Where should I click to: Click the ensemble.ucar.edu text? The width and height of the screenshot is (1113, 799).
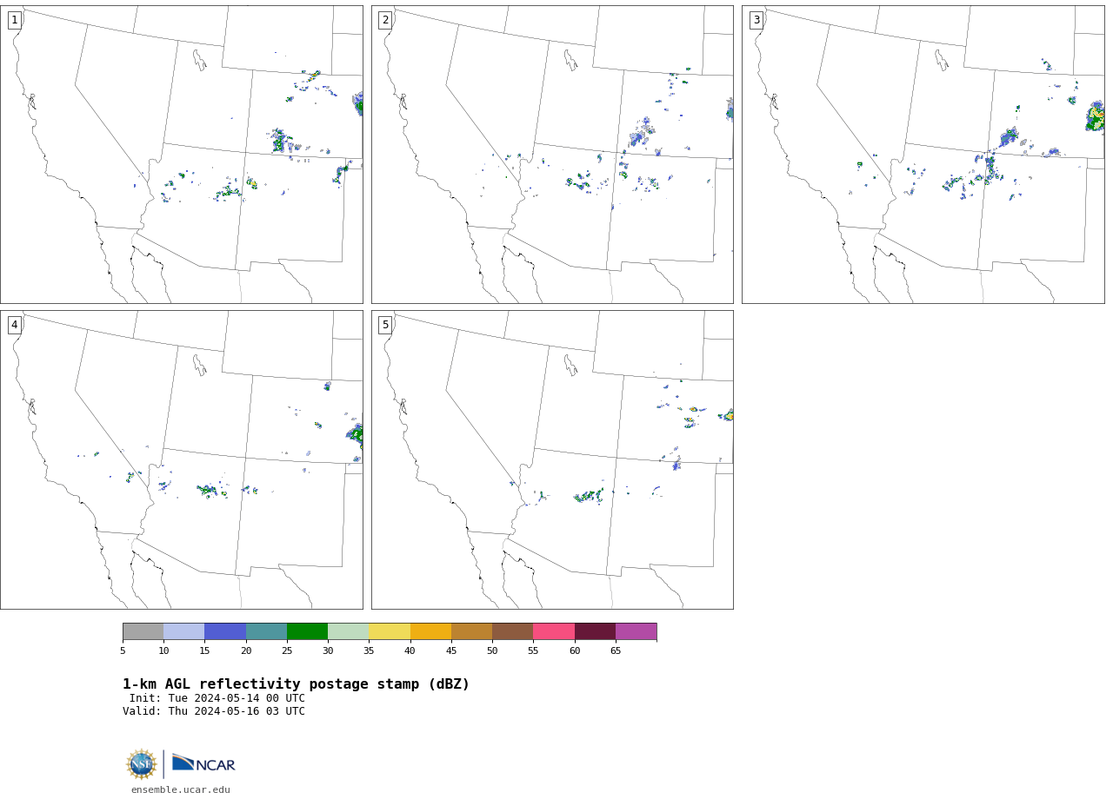[181, 789]
